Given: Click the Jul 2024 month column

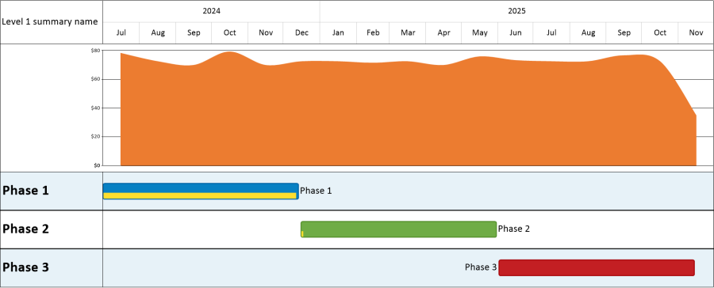Looking at the screenshot, I should [x=121, y=32].
